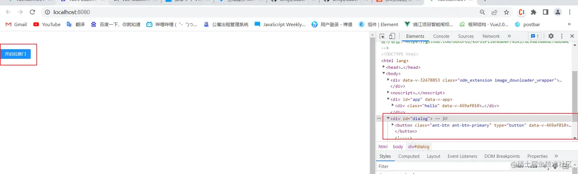Open the 百度一下，你就知道 bookmark
The height and width of the screenshot is (174, 578).
coord(115,24)
